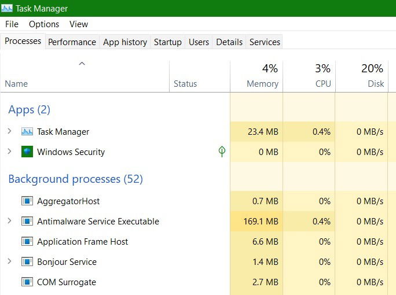Screen dimensions: 396x295
Task: Expand Antimalware Service Executable process group
Action: (x=9, y=220)
